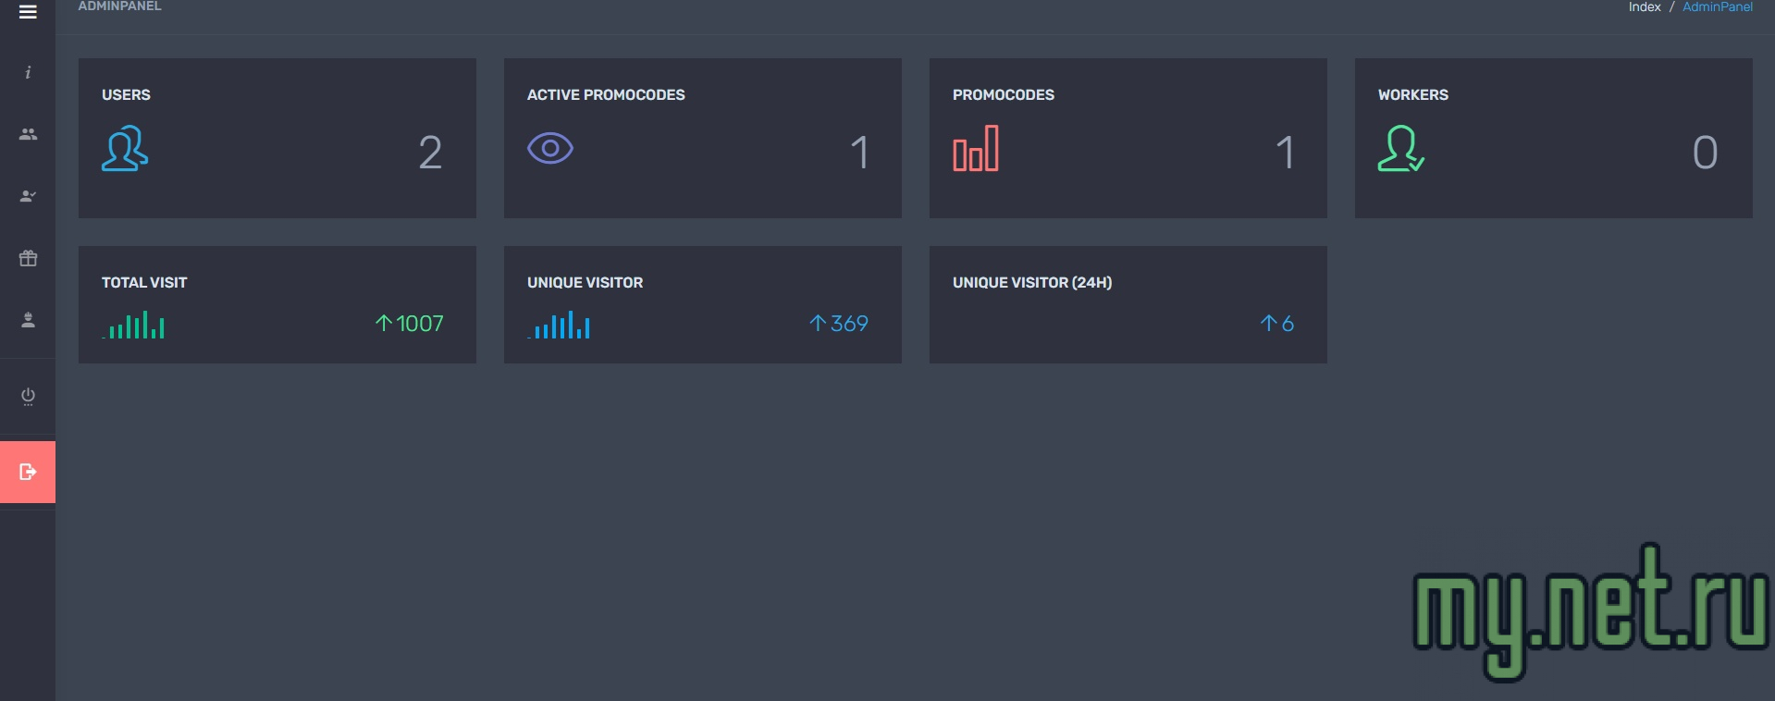Click the Index breadcrumb item

1644,7
